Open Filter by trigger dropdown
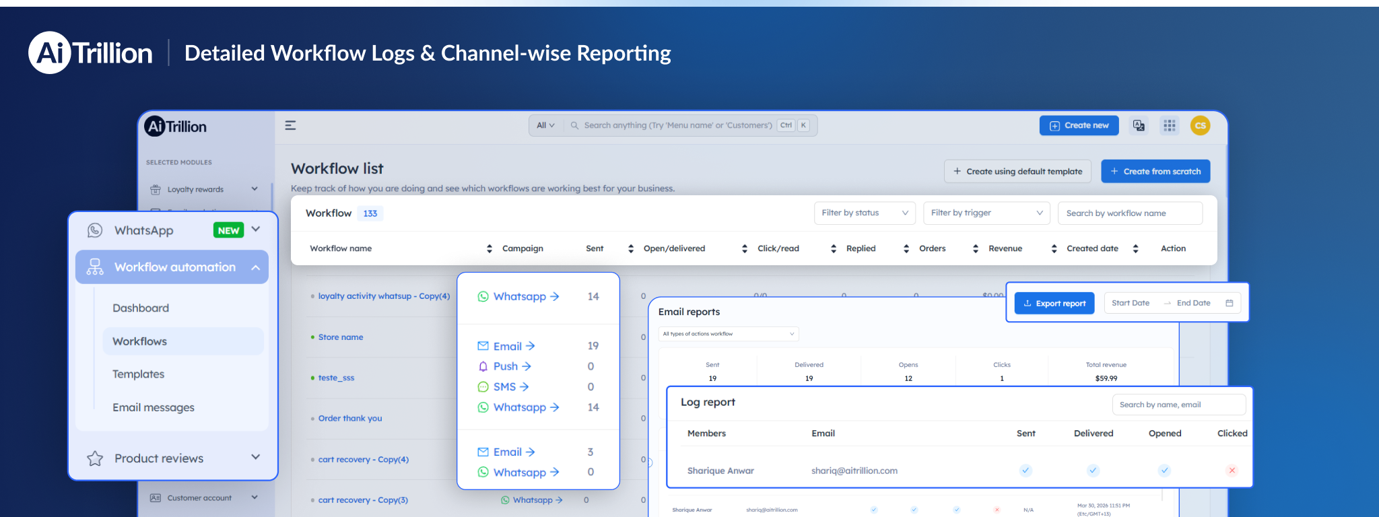Image resolution: width=1379 pixels, height=517 pixels. point(986,213)
